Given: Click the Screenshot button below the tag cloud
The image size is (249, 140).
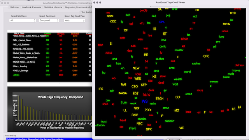Looking at the screenshot, I should [x=174, y=139].
